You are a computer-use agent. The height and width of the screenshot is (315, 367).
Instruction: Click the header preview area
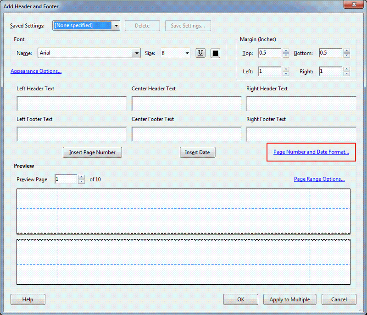[183, 211]
